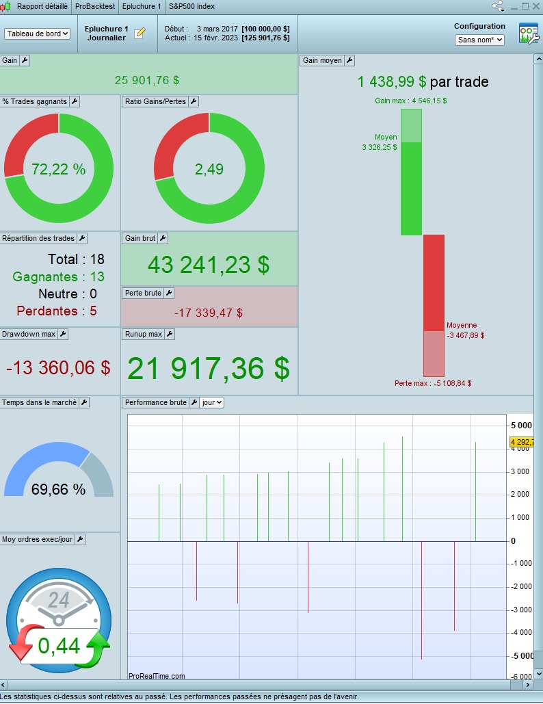Open wrench for Moy ordres exec/jour

point(80,539)
